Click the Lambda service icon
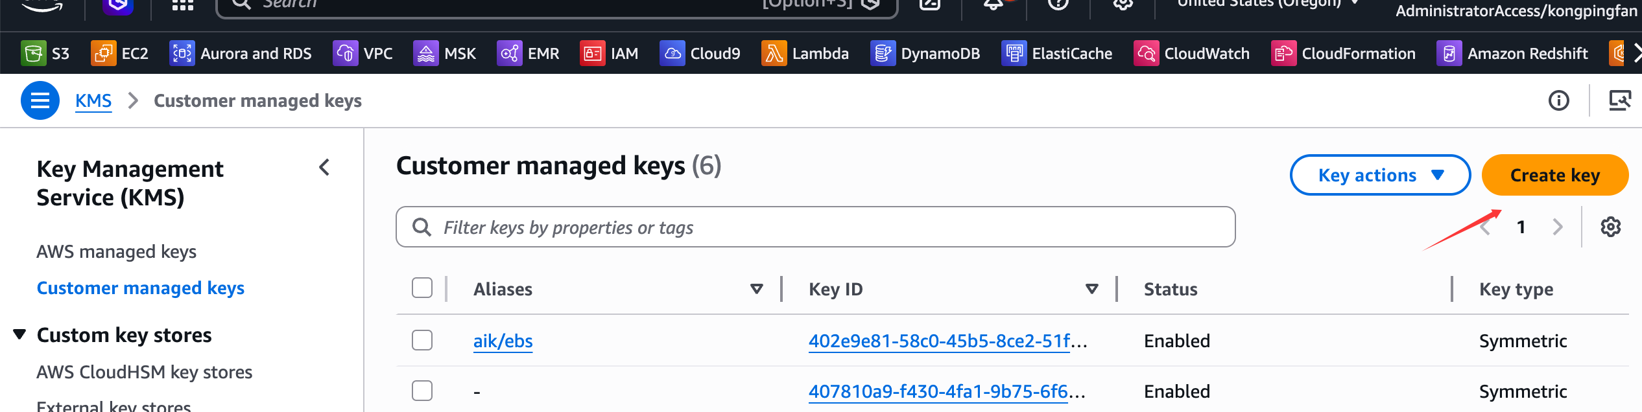 773,53
